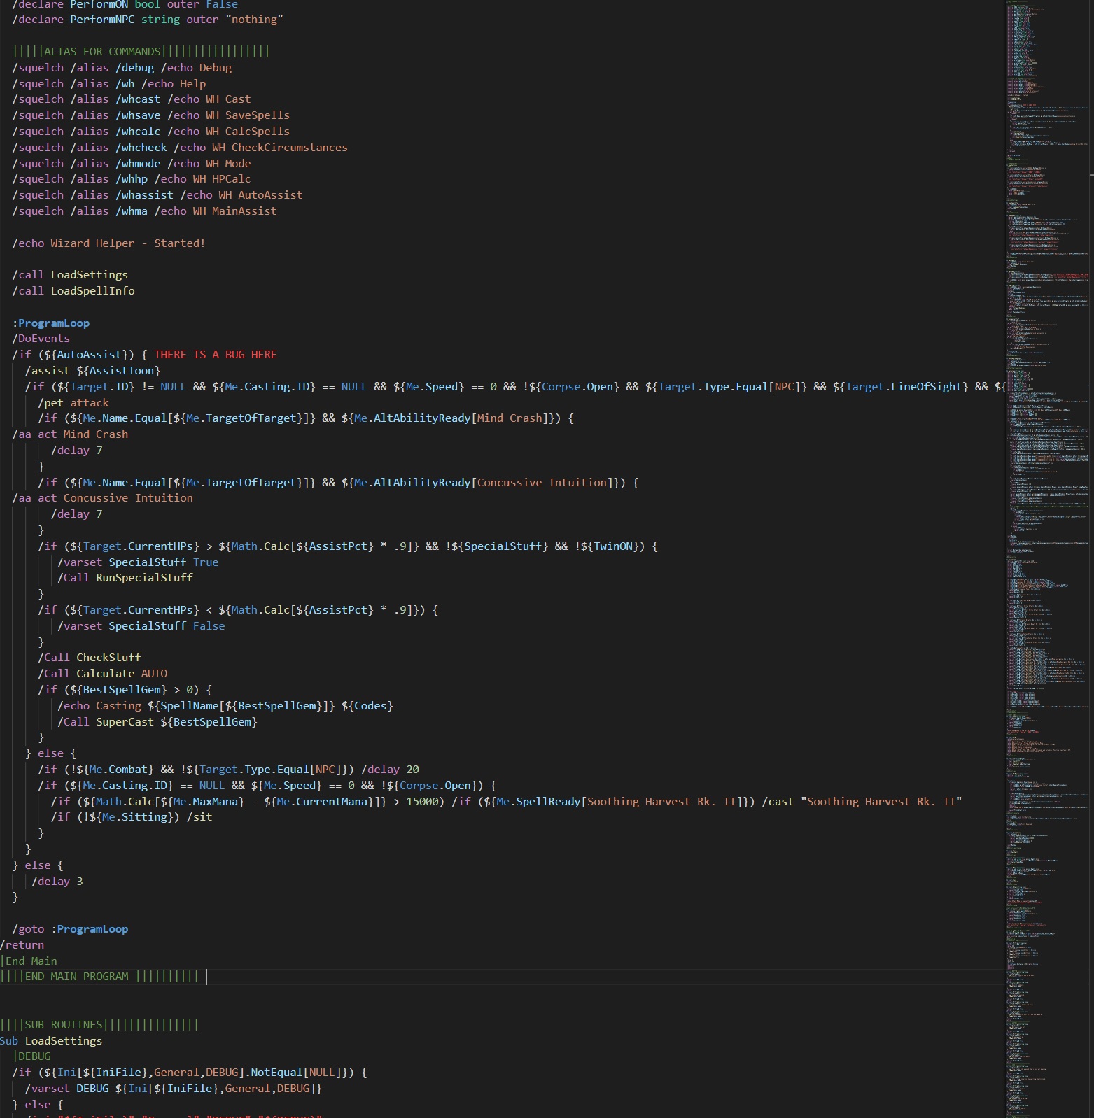Select the '/call LoadSpellInfo' line
The width and height of the screenshot is (1094, 1118).
click(73, 291)
